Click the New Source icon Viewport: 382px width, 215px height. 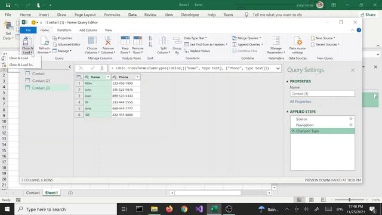click(x=313, y=38)
